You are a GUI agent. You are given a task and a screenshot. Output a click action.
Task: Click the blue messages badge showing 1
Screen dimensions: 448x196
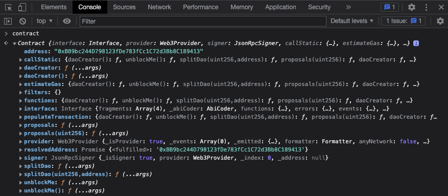389,7
